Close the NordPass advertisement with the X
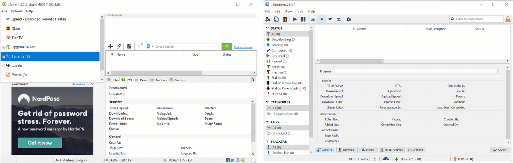513x163 pixels. tap(92, 84)
